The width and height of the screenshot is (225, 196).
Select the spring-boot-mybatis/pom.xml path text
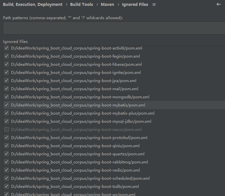78,105
